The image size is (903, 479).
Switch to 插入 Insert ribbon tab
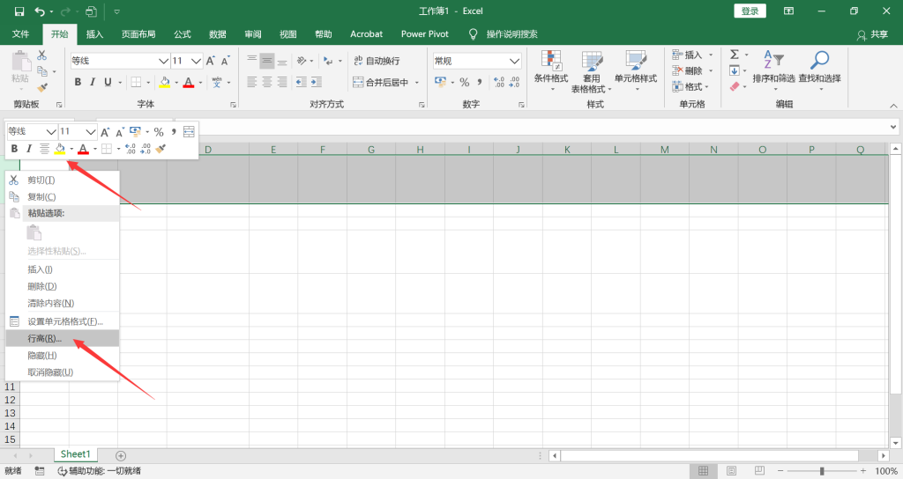[x=94, y=34]
